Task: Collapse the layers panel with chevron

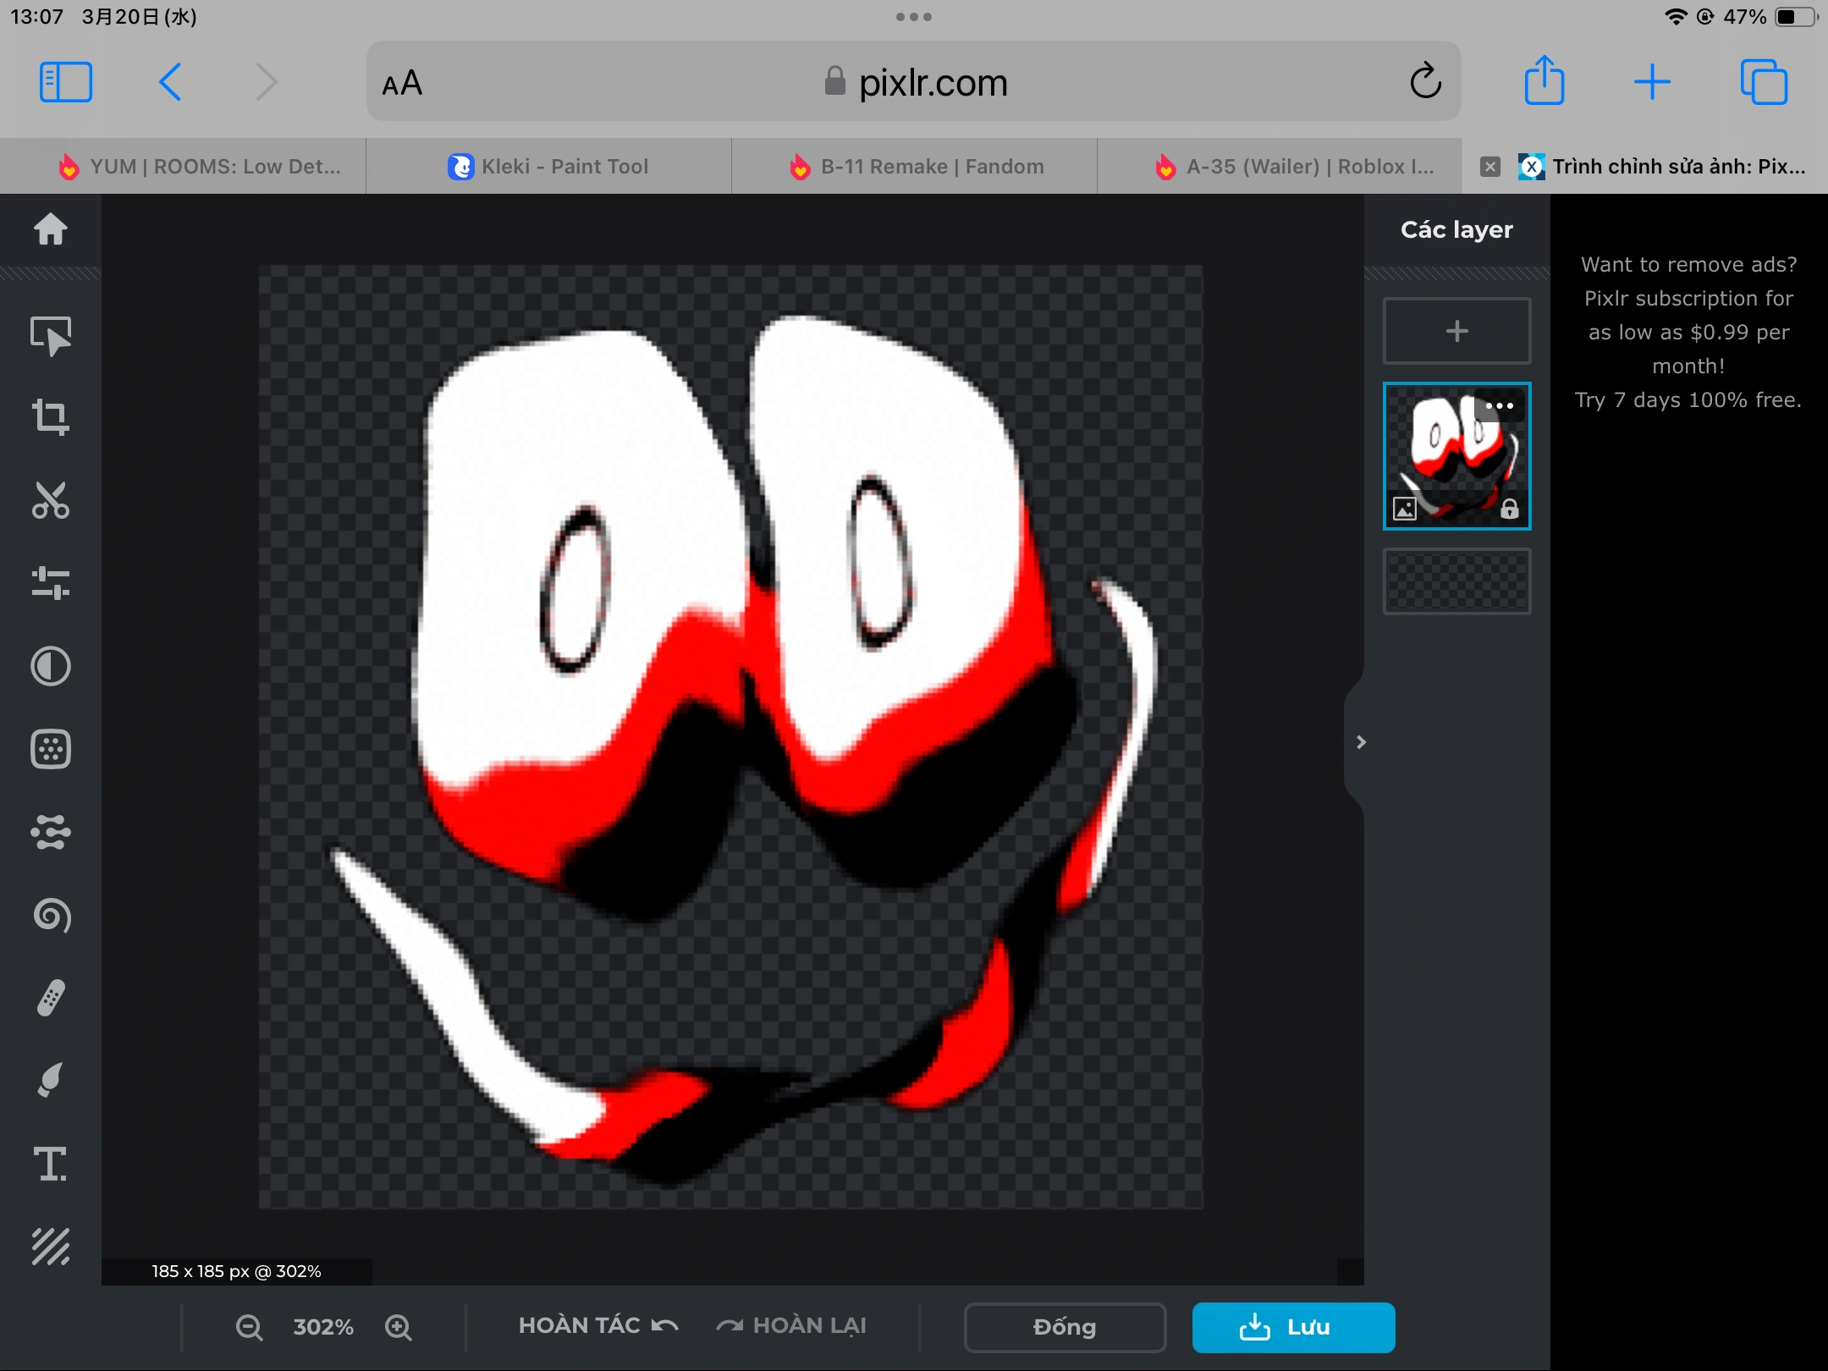Action: pos(1361,742)
